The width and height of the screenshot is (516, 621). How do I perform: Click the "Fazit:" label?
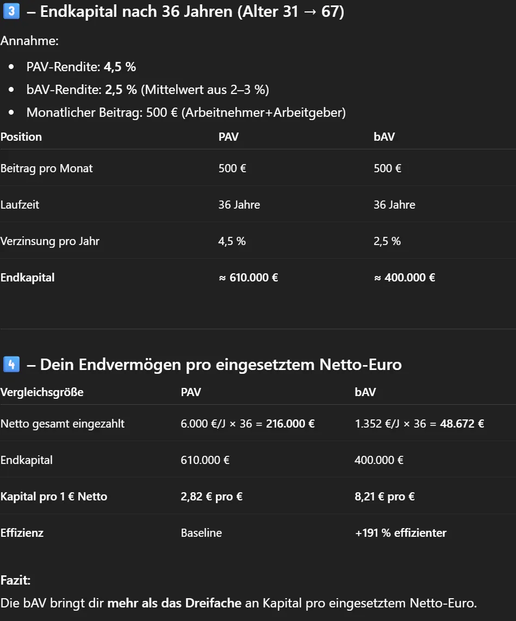[x=16, y=580]
